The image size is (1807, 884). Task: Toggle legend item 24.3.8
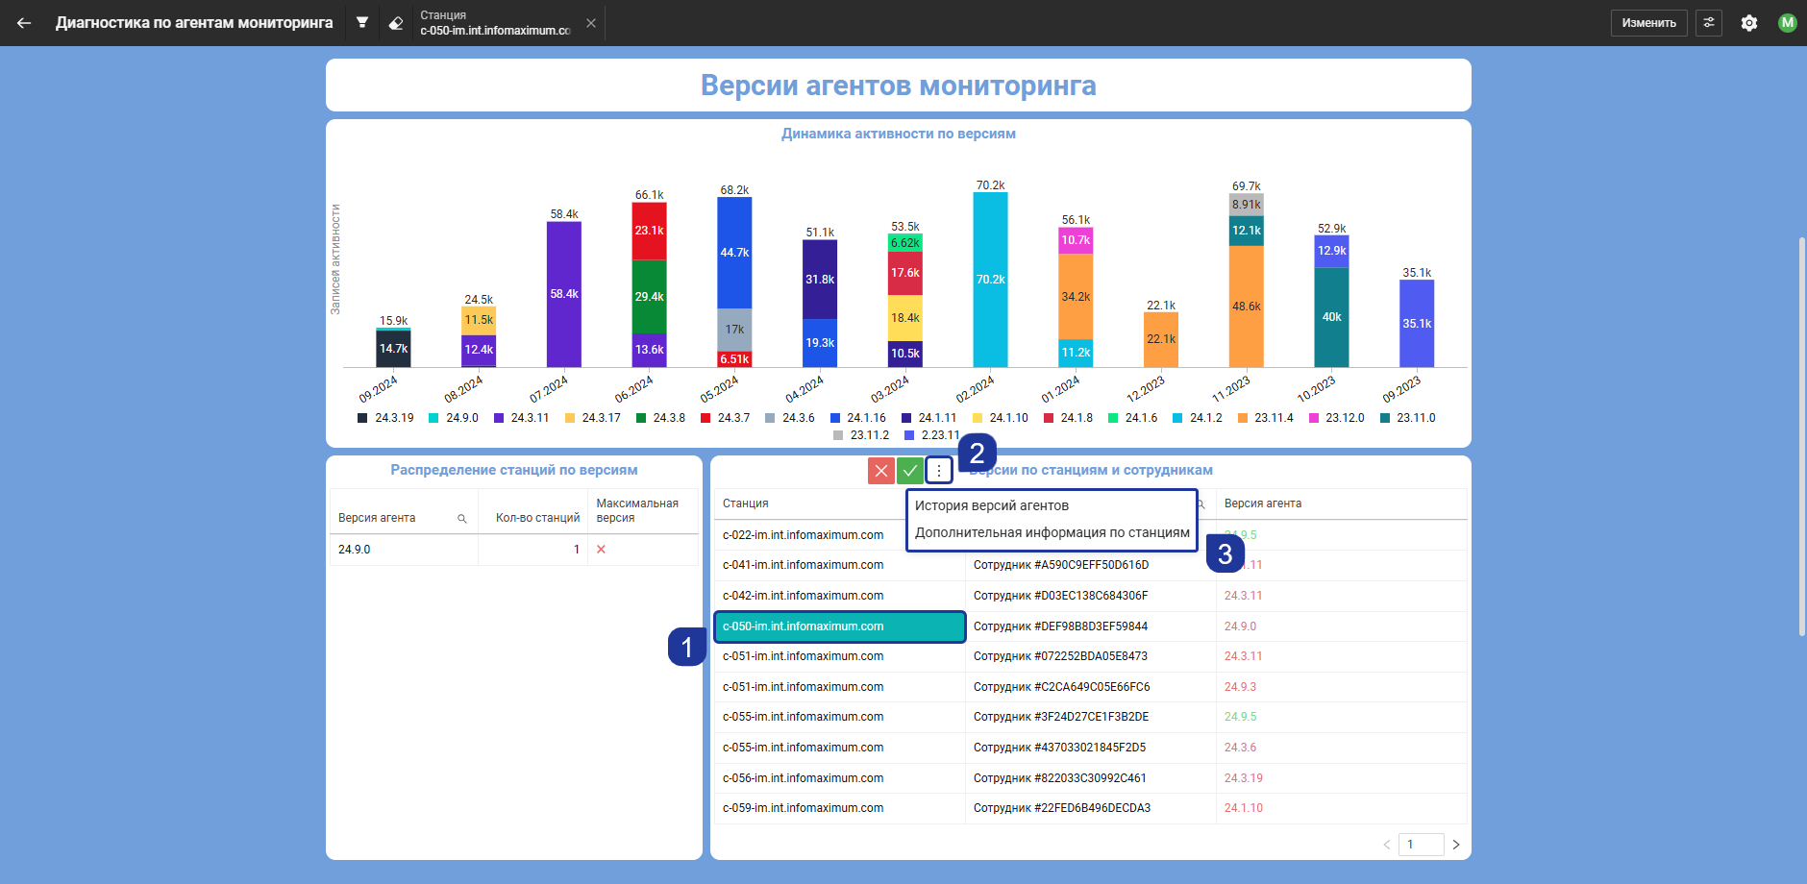(x=660, y=418)
